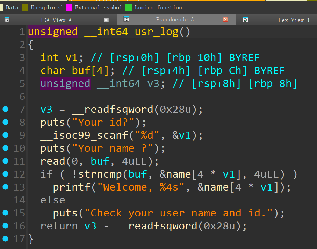
Task: Click line number 1 in gutter
Action: (22, 32)
